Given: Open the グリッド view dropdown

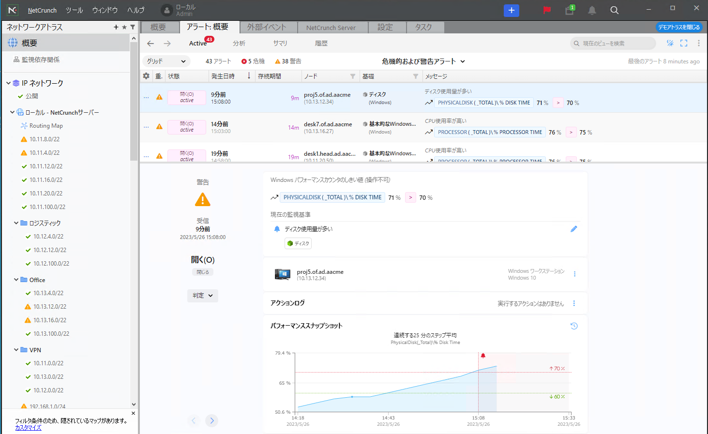Looking at the screenshot, I should (x=166, y=61).
